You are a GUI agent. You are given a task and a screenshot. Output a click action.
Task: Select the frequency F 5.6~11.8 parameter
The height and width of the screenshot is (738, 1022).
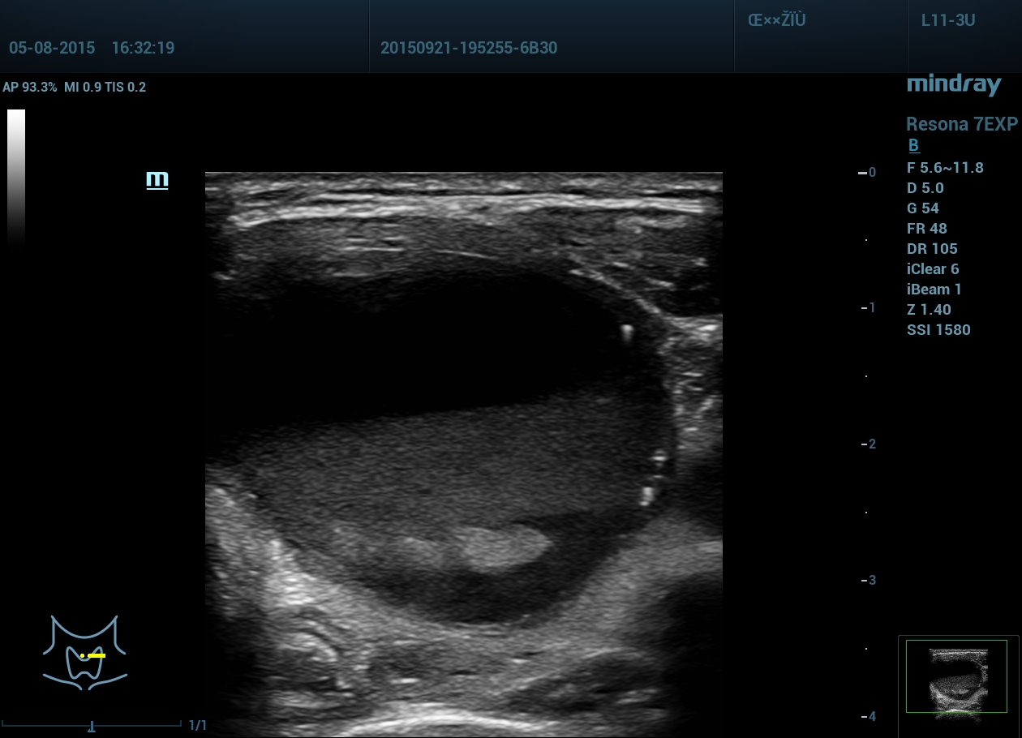pos(945,168)
